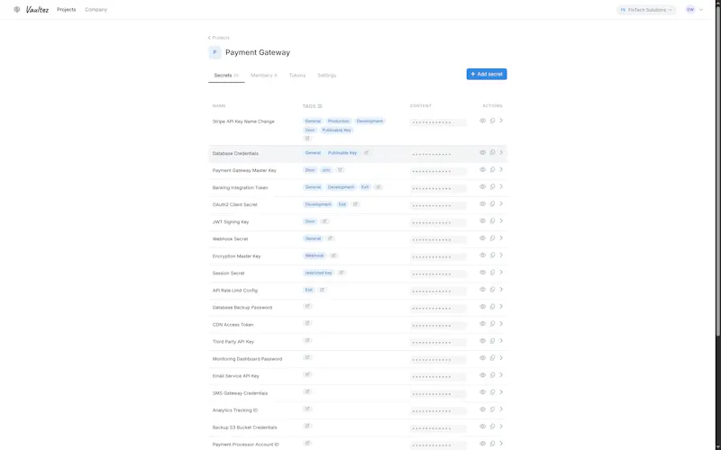
Task: Edit tags for JWT Signing Key
Action: [324, 221]
